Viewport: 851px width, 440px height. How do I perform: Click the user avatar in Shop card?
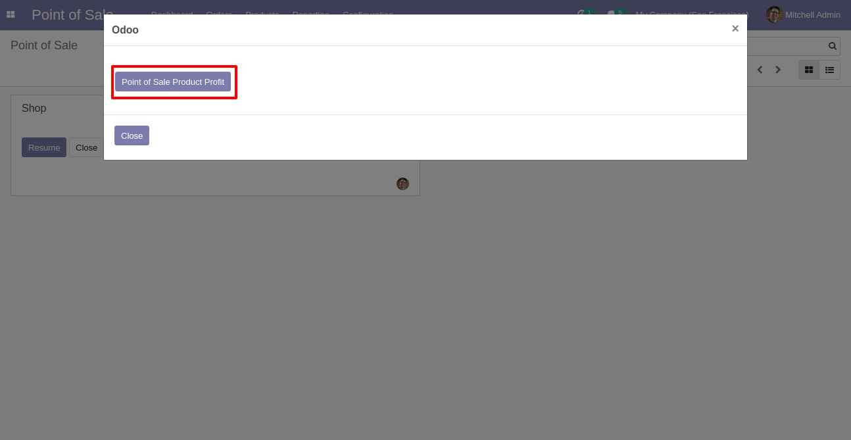402,183
